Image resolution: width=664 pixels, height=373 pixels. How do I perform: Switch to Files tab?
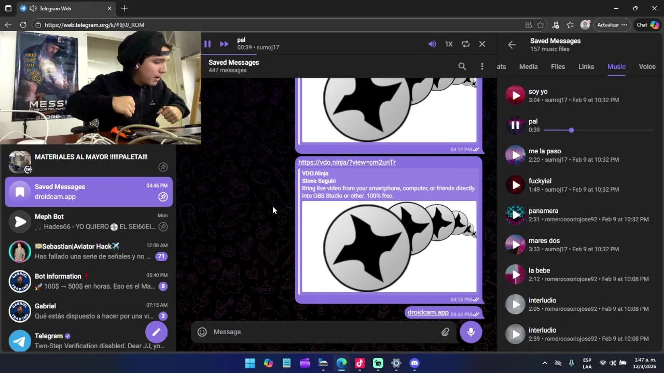558,66
